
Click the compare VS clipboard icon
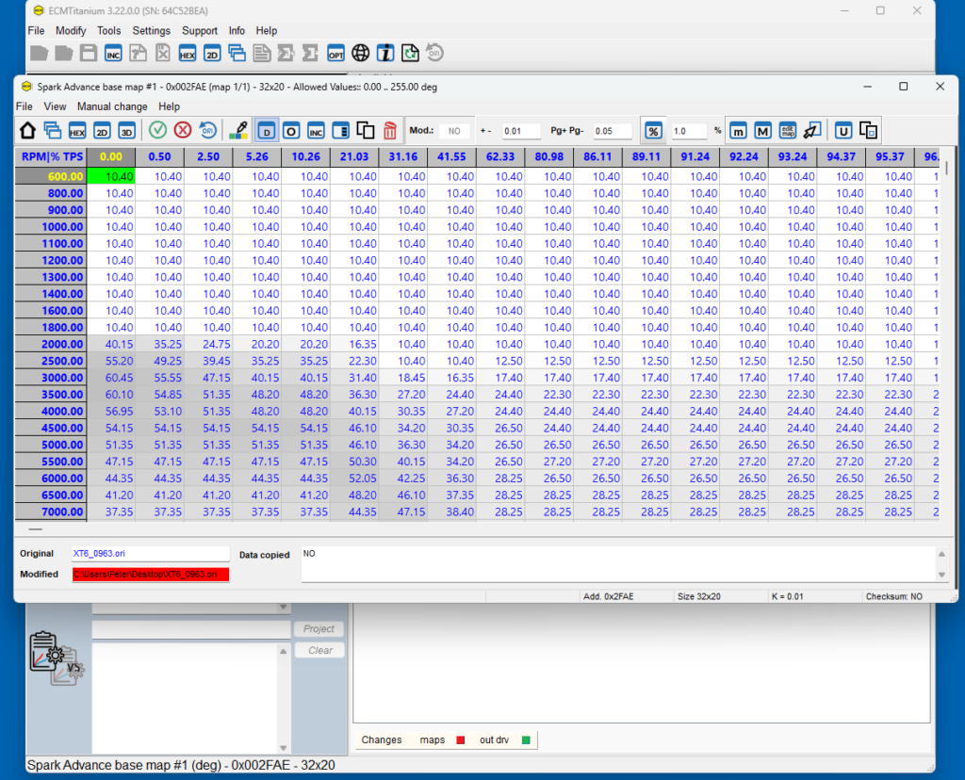(x=56, y=658)
